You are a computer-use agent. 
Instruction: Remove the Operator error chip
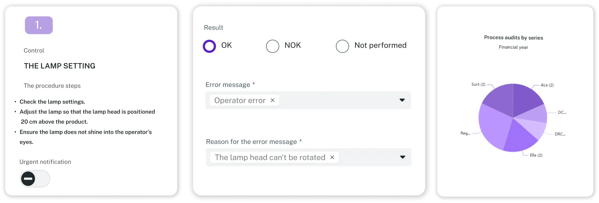272,100
